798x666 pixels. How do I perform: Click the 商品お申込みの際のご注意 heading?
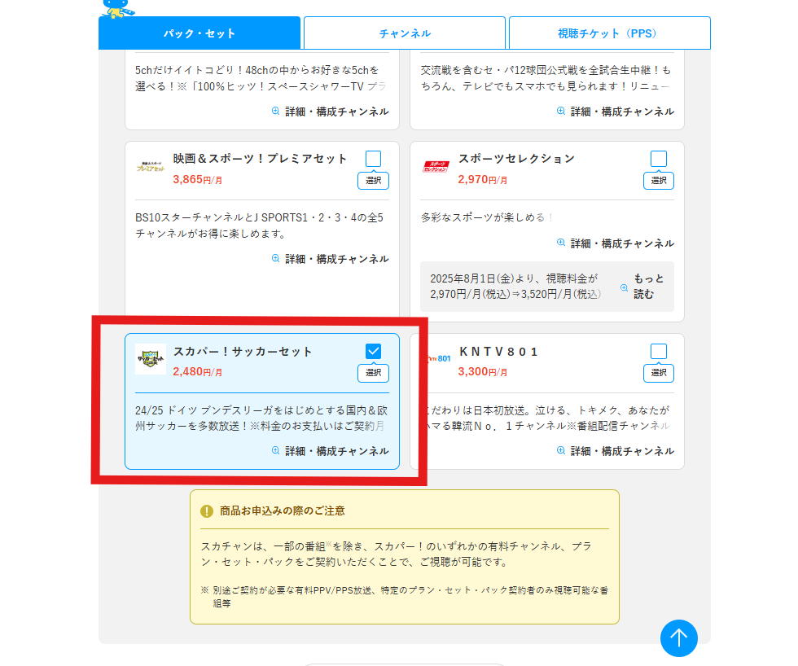pyautogui.click(x=283, y=510)
